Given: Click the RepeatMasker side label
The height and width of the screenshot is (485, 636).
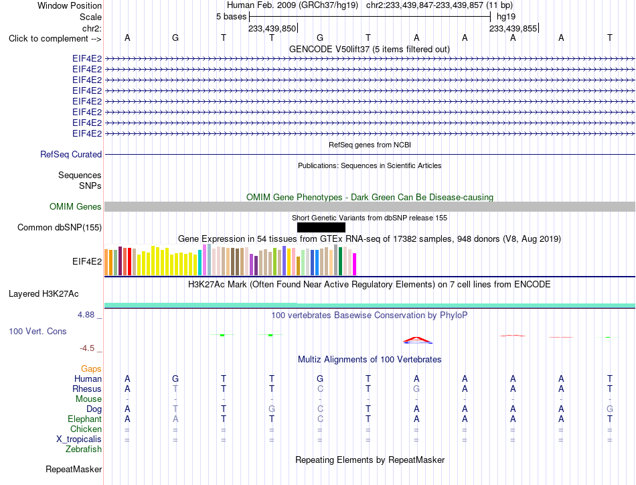Looking at the screenshot, I should [x=74, y=469].
